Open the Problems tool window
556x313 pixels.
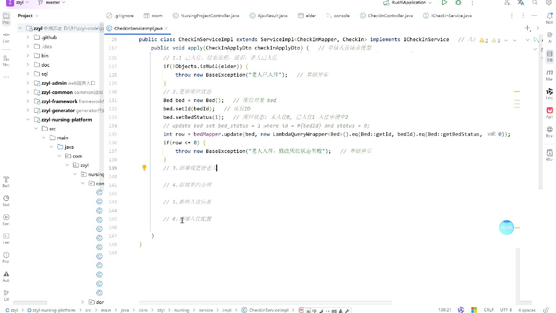[x=6, y=257]
